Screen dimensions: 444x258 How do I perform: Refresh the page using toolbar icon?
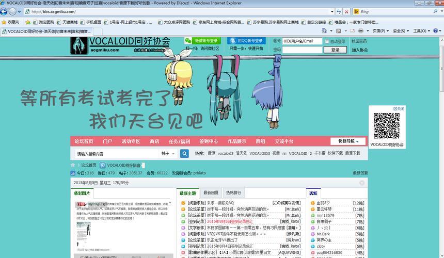pos(339,11)
